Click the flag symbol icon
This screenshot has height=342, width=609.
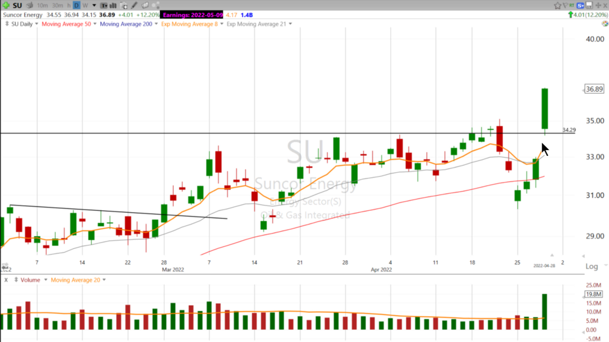(565, 6)
